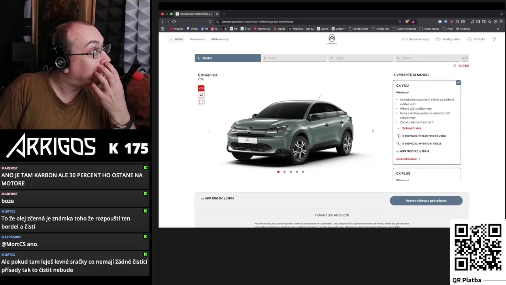The height and width of the screenshot is (285, 506).
Task: Click the car summary icon after step 4
Action: 465,58
